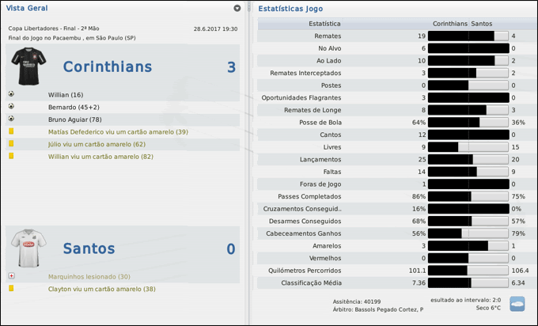Image resolution: width=538 pixels, height=326 pixels.
Task: Click the red injury icon beside Marquinhos
Action: 11,276
